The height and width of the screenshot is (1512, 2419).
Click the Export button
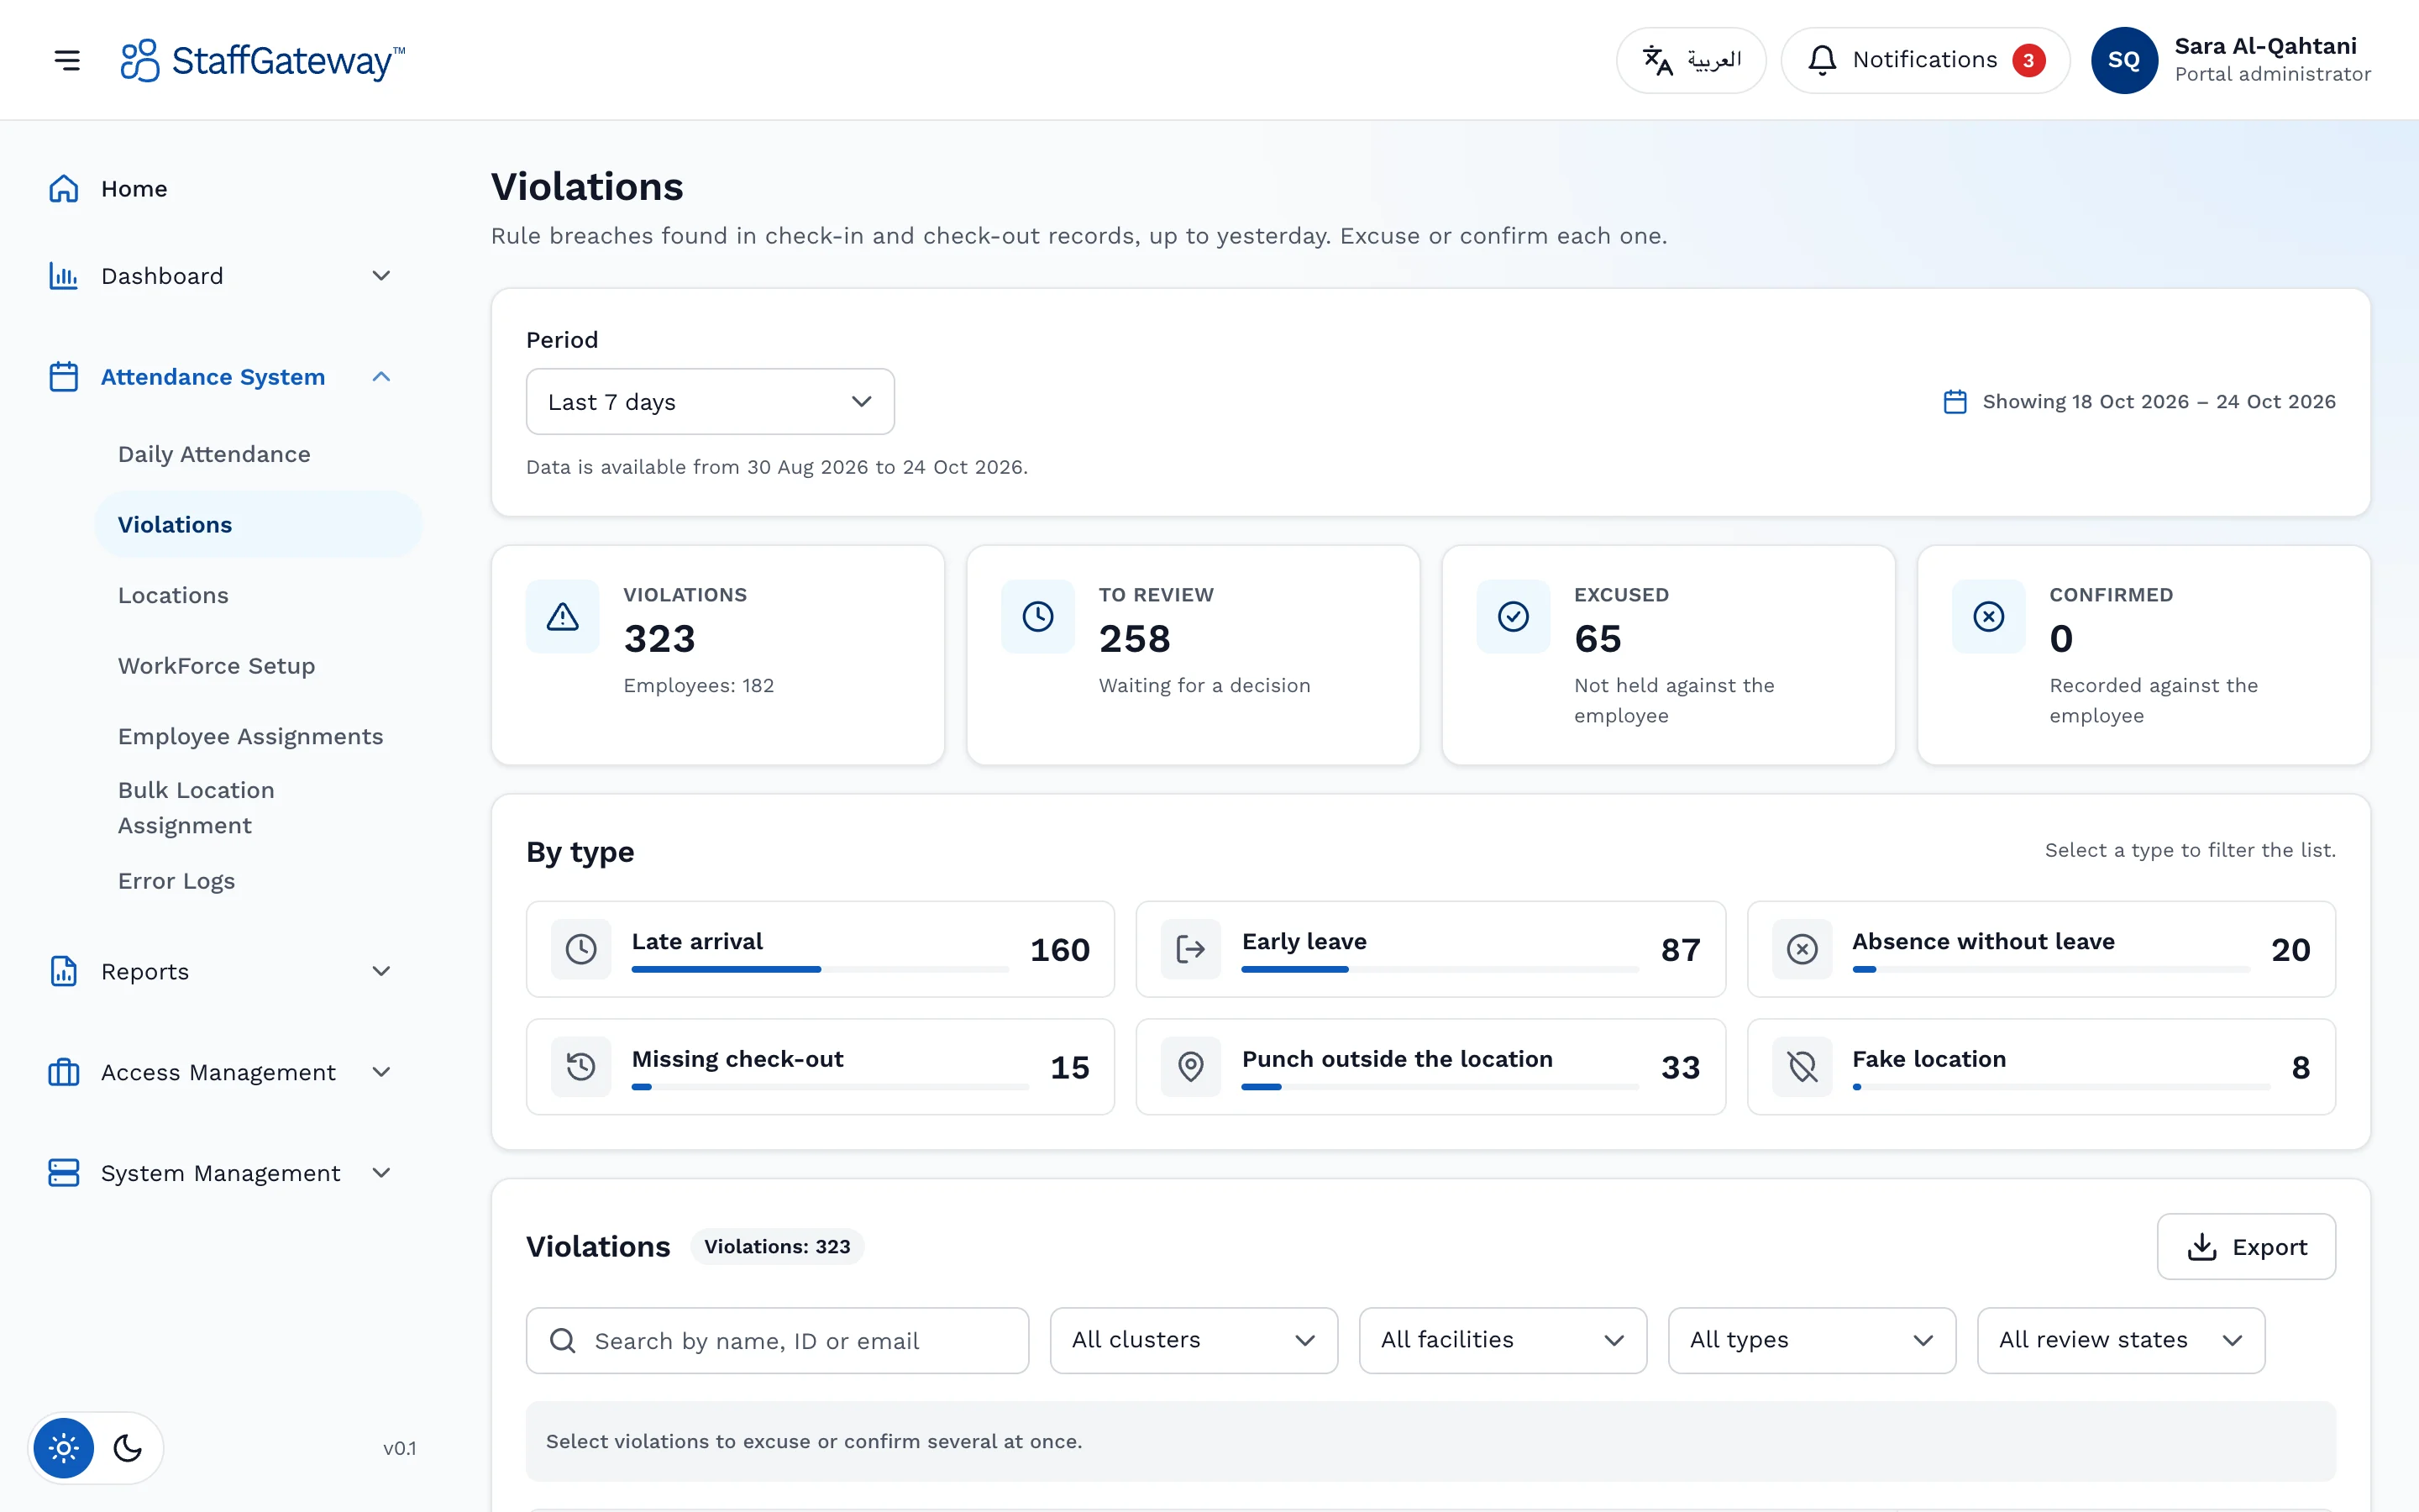pos(2246,1247)
